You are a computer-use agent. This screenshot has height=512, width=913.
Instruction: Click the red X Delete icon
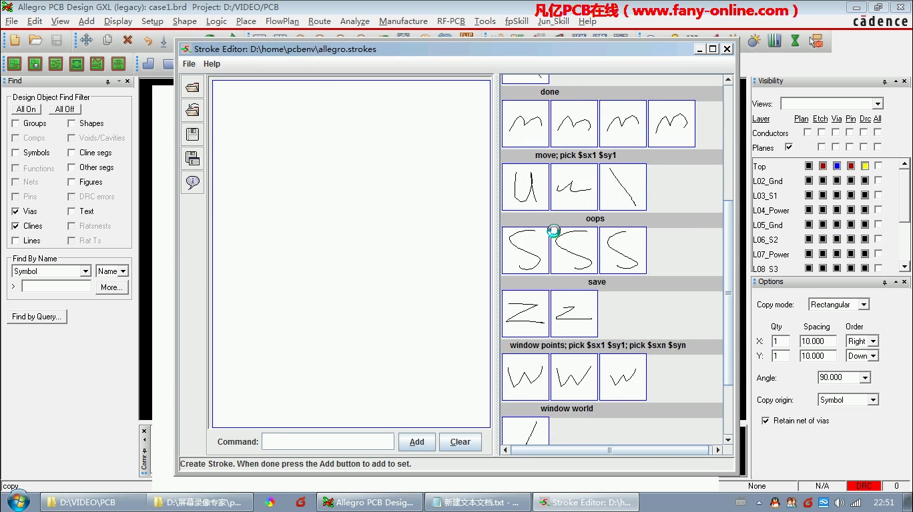[x=127, y=40]
